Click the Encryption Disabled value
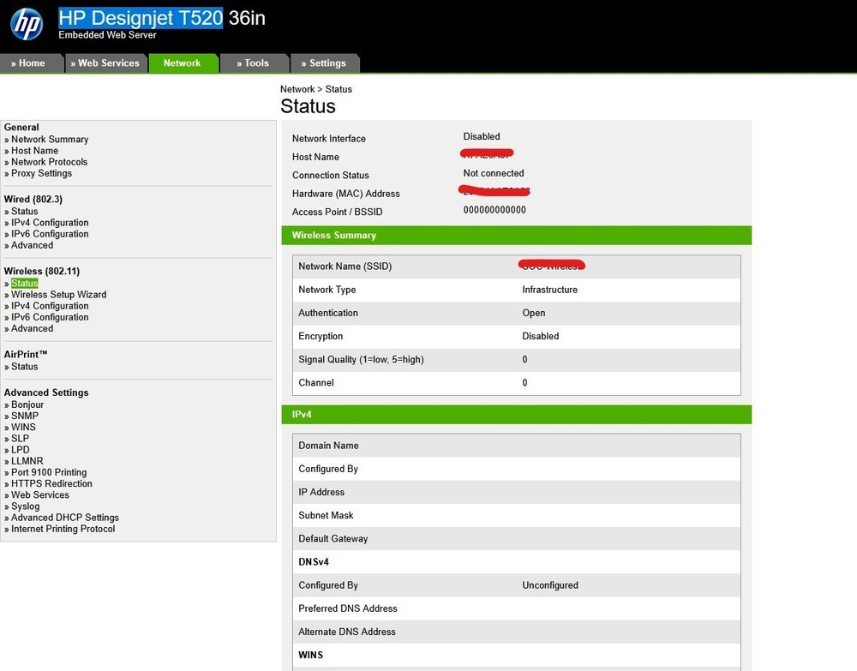857x671 pixels. pos(541,336)
